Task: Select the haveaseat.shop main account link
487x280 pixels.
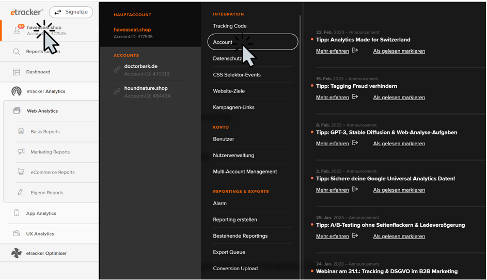Action: pos(132,30)
